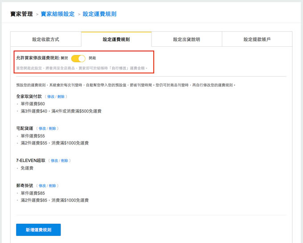Delete the 郵寄掛號 shipping rule
This screenshot has height=243, width=303.
pyautogui.click(x=53, y=186)
